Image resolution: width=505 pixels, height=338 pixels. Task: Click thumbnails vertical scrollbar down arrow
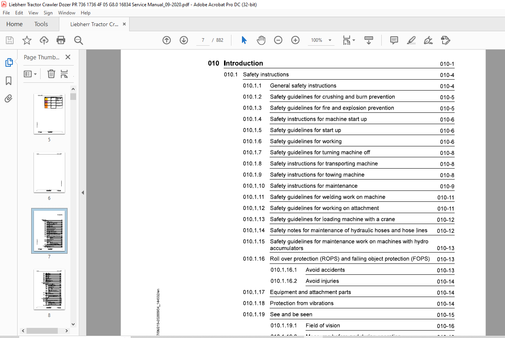(x=73, y=324)
